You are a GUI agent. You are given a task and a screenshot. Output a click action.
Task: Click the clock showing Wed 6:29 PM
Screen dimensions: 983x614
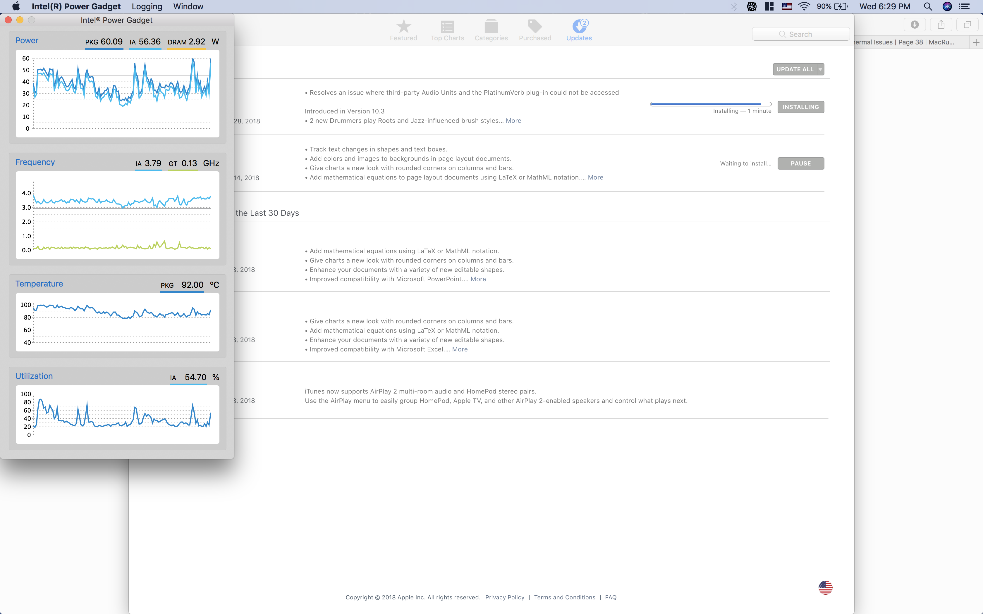point(885,6)
